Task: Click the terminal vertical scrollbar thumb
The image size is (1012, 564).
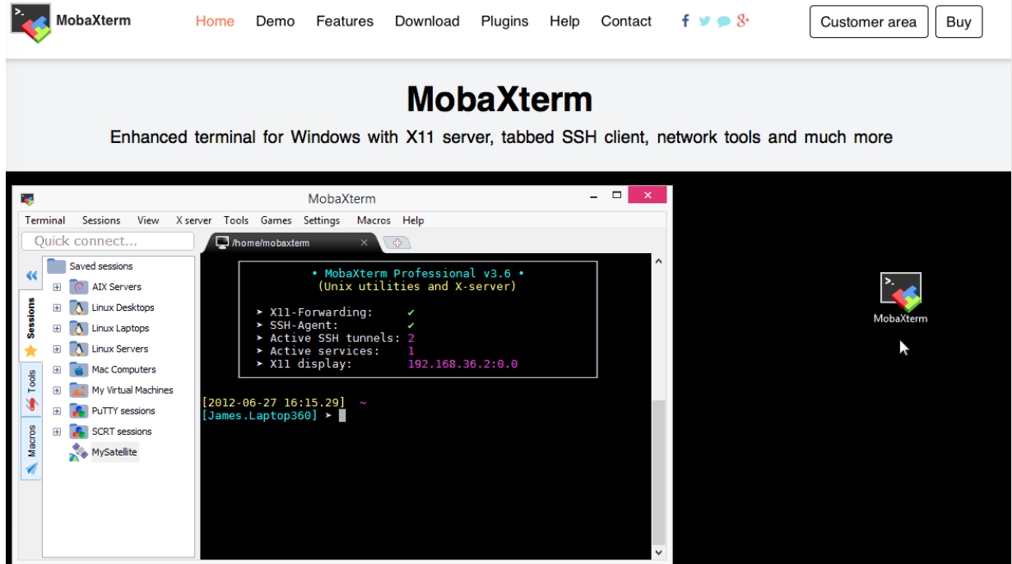Action: pyautogui.click(x=657, y=473)
